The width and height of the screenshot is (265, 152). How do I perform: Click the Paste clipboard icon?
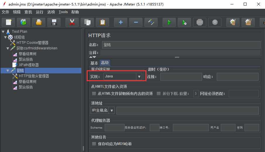(103, 22)
